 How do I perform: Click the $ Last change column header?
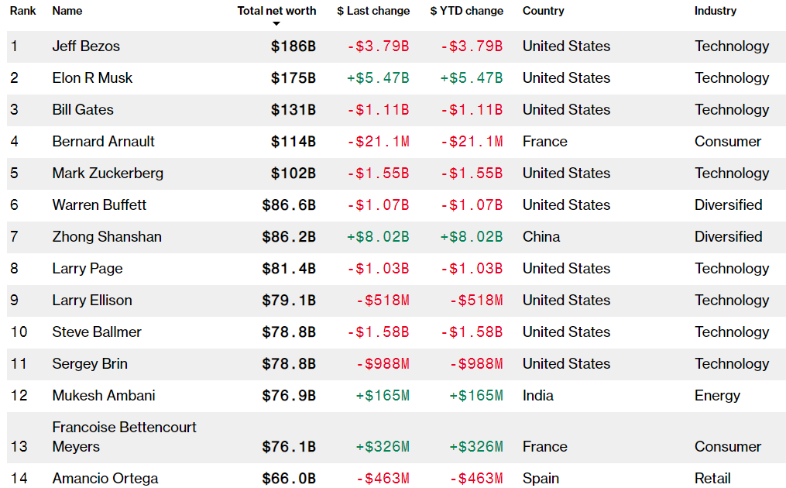(373, 11)
